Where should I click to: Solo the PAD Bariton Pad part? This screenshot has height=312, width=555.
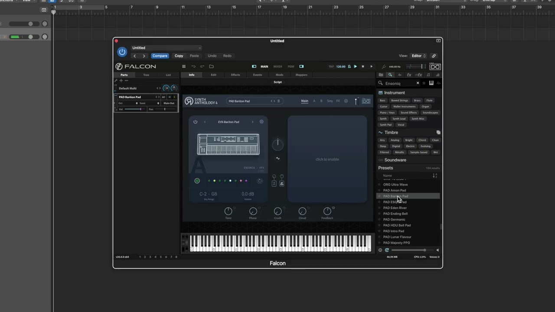click(175, 97)
